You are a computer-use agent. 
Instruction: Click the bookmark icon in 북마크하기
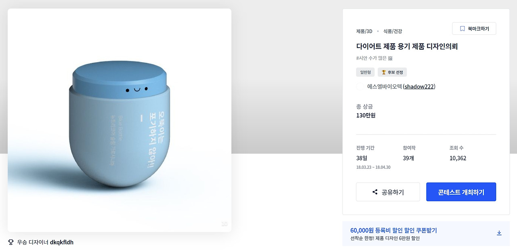pos(462,29)
